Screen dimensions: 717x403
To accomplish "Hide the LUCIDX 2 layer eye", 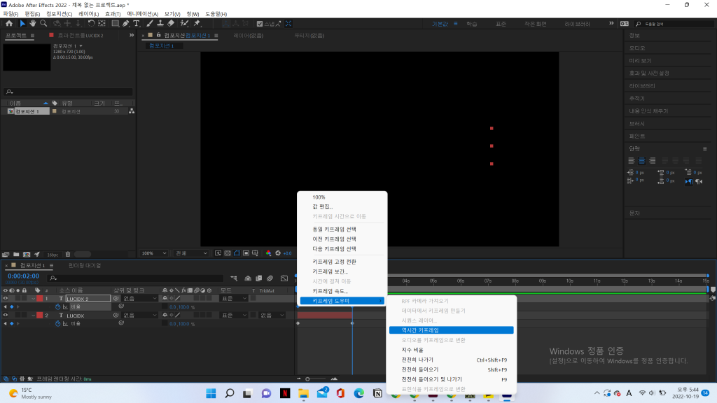I will click(x=6, y=298).
